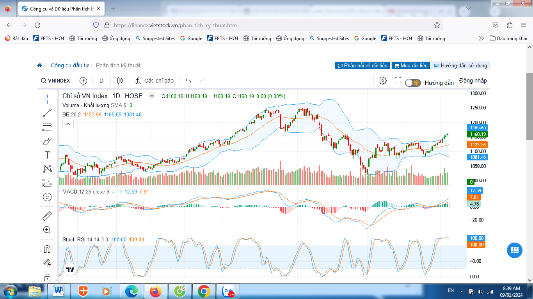
Task: Open the Firefox application menu
Action: (524, 25)
